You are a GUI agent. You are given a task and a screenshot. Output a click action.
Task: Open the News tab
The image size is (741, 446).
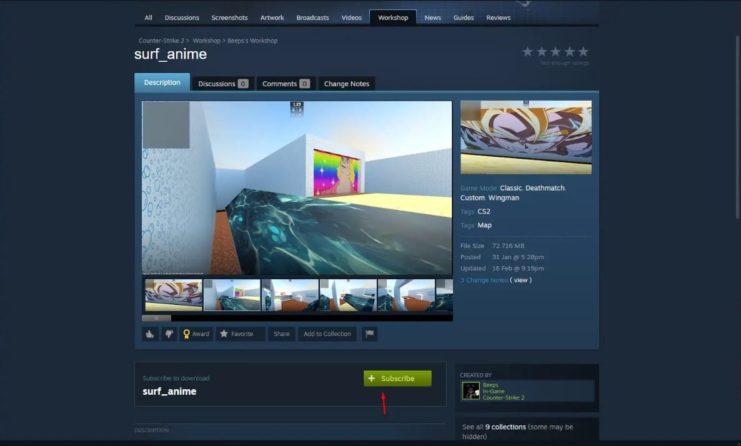pyautogui.click(x=432, y=17)
